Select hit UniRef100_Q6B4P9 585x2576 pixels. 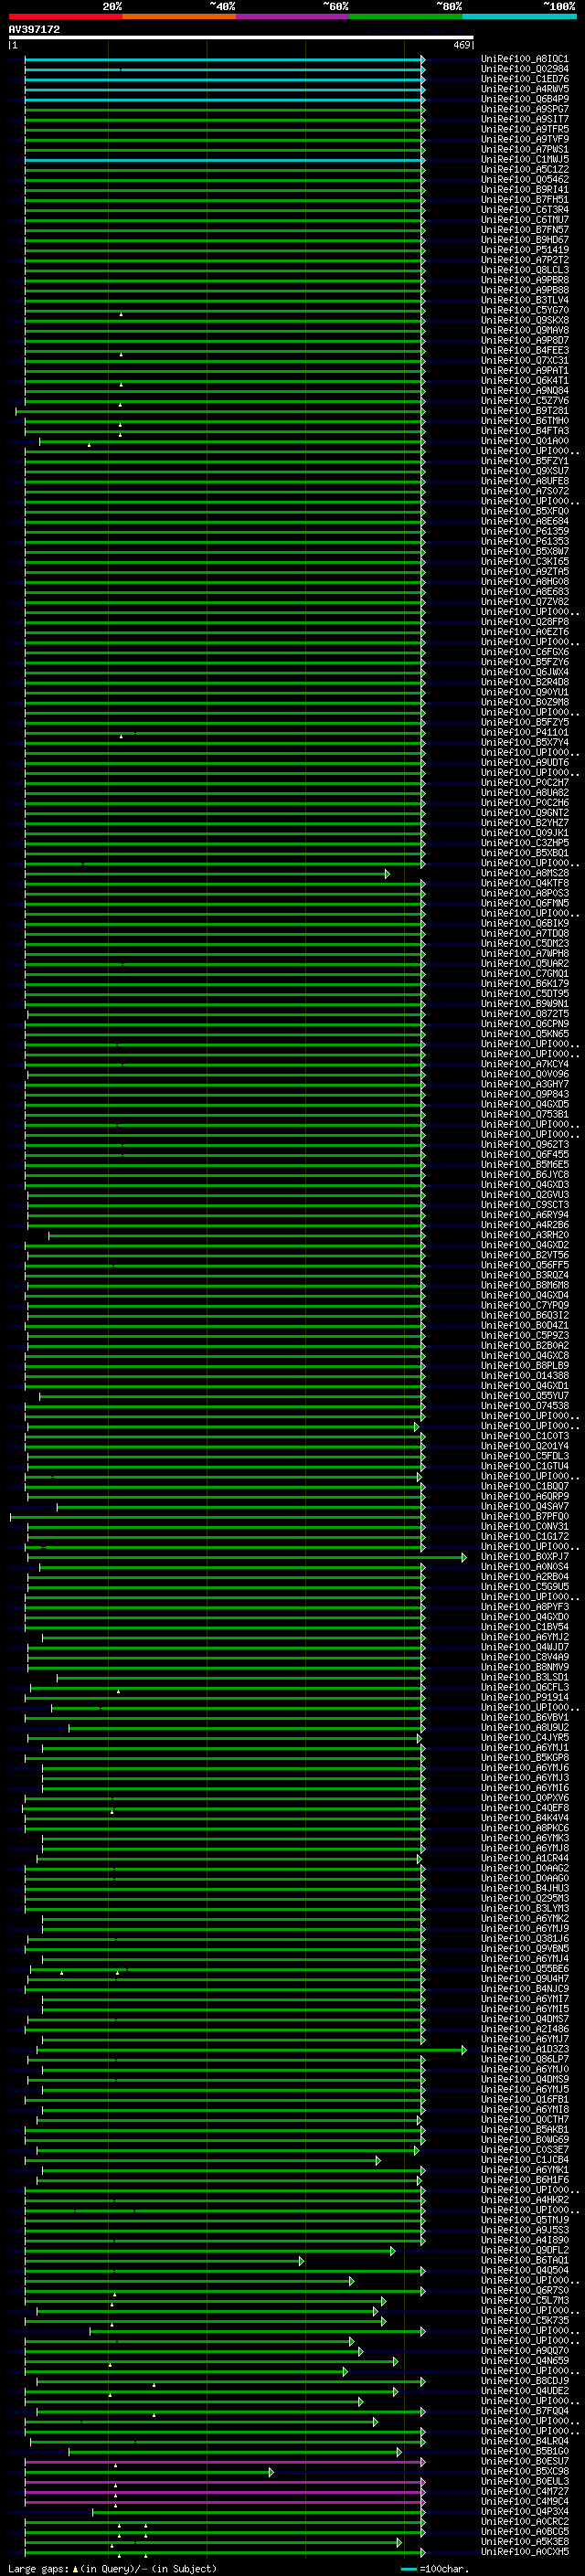point(225,100)
